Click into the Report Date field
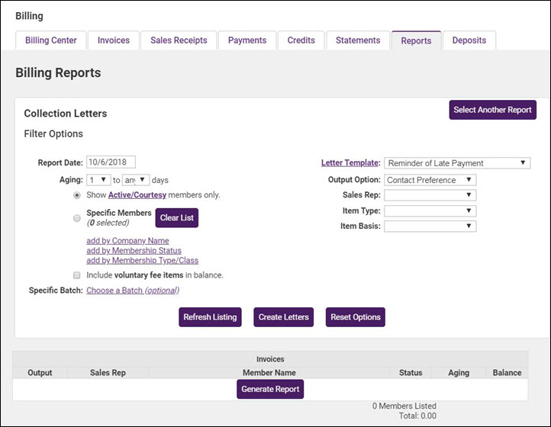Screen dimensions: 551x427 pyautogui.click(x=111, y=162)
